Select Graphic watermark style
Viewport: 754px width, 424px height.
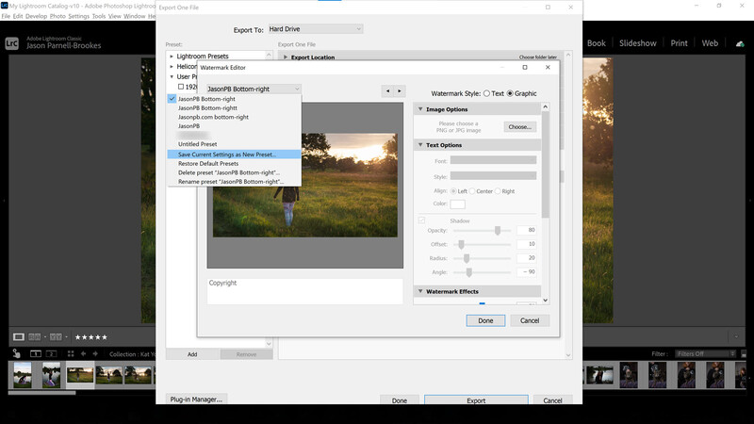click(510, 93)
